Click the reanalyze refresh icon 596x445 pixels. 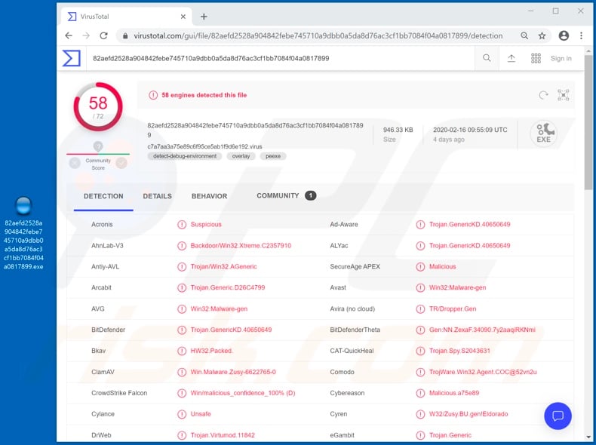(x=543, y=95)
